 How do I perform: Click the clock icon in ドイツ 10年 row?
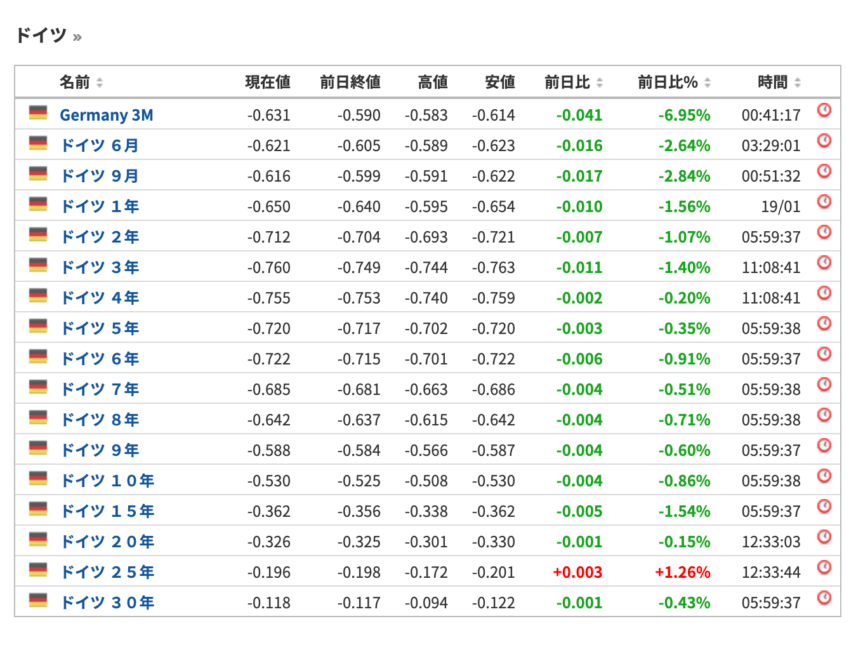click(824, 476)
